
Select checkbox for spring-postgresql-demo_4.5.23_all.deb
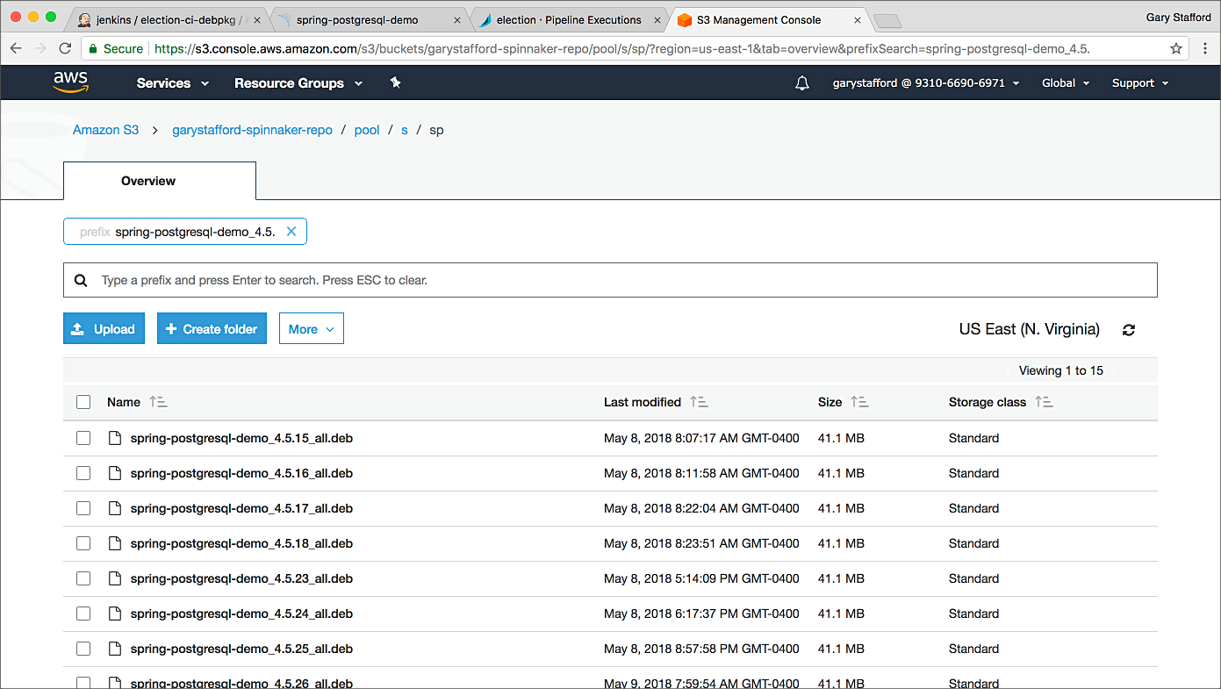tap(83, 578)
